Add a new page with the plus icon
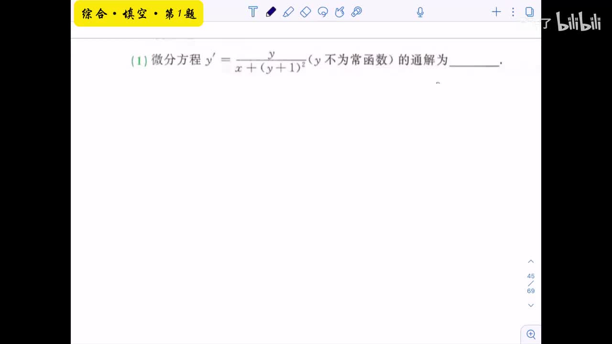Viewport: 612px width, 344px height. [496, 12]
